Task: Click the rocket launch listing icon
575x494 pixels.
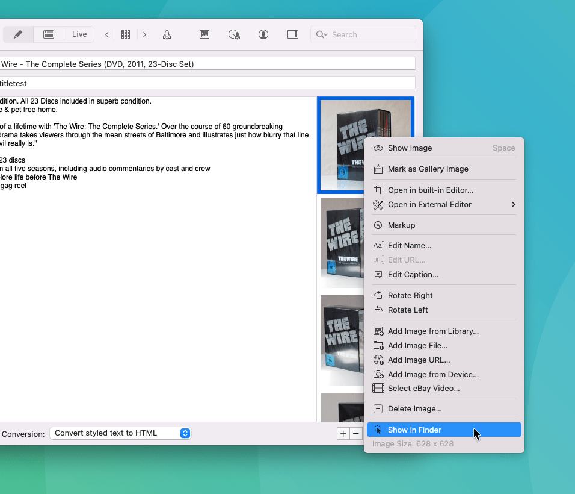Action: click(167, 34)
